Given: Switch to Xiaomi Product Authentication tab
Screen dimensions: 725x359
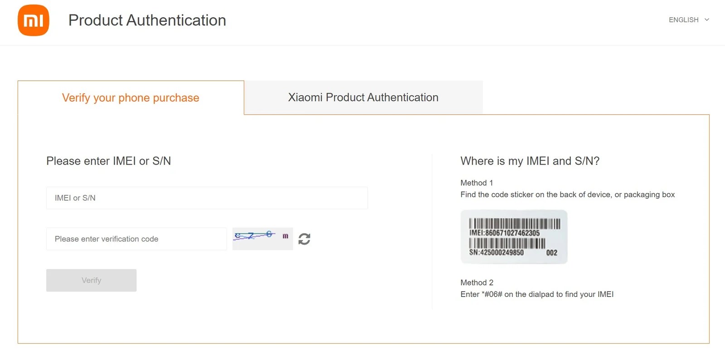Looking at the screenshot, I should [363, 97].
